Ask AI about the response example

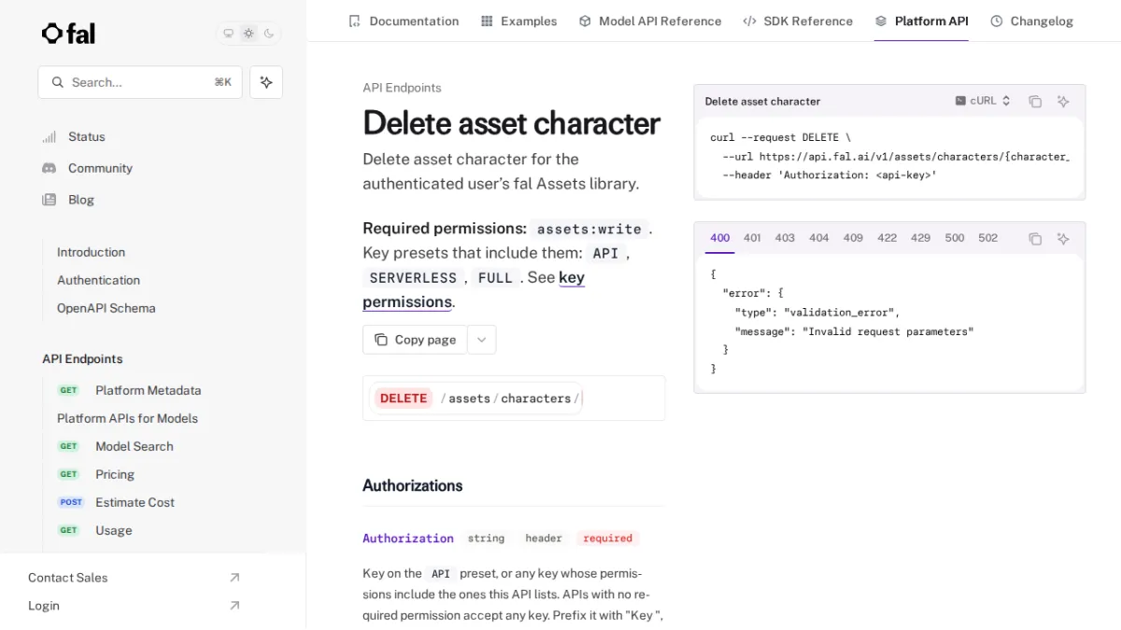point(1063,239)
